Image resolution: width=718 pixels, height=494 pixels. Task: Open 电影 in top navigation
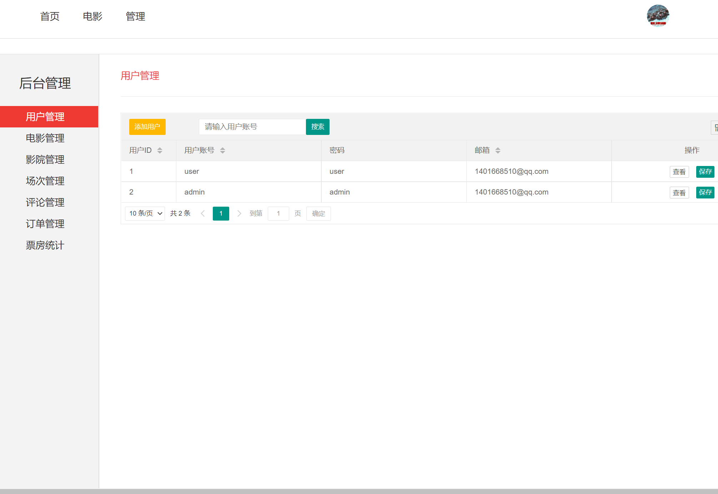(x=92, y=16)
